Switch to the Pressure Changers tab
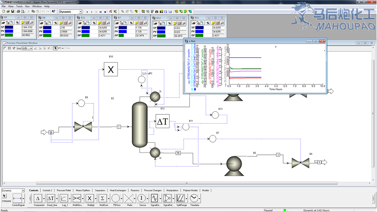This screenshot has width=377, height=212. click(x=153, y=190)
